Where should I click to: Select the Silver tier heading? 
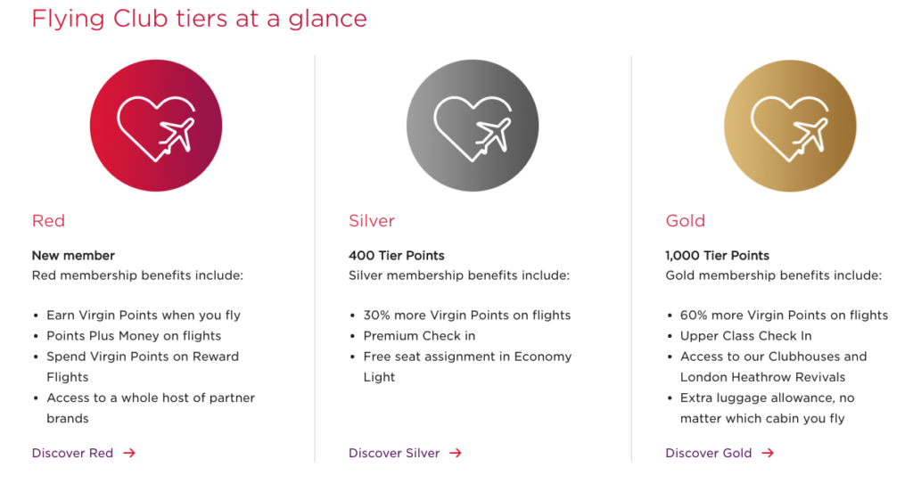[372, 221]
